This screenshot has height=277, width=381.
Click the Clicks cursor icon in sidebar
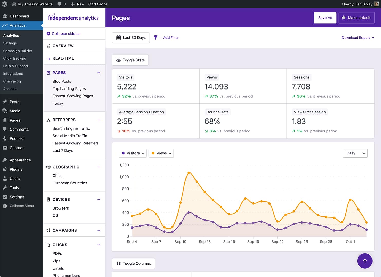(x=48, y=245)
